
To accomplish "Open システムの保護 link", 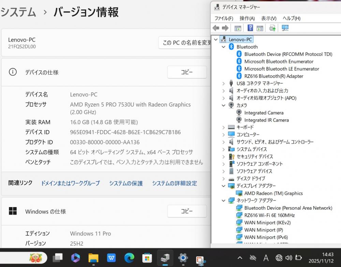I will 126,183.
